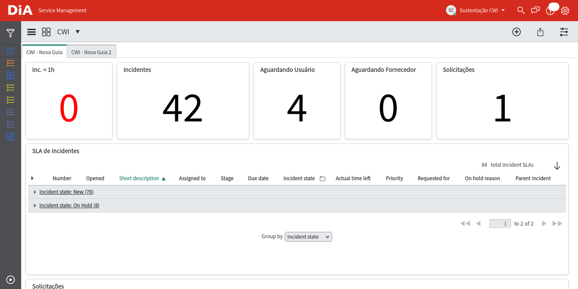The height and width of the screenshot is (289, 578).
Task: Expand the Incident state: New group
Action: tap(35, 192)
